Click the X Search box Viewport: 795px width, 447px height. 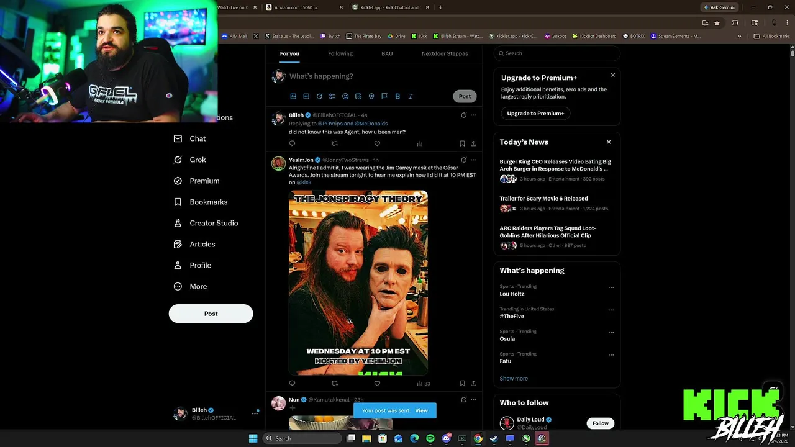click(x=557, y=53)
